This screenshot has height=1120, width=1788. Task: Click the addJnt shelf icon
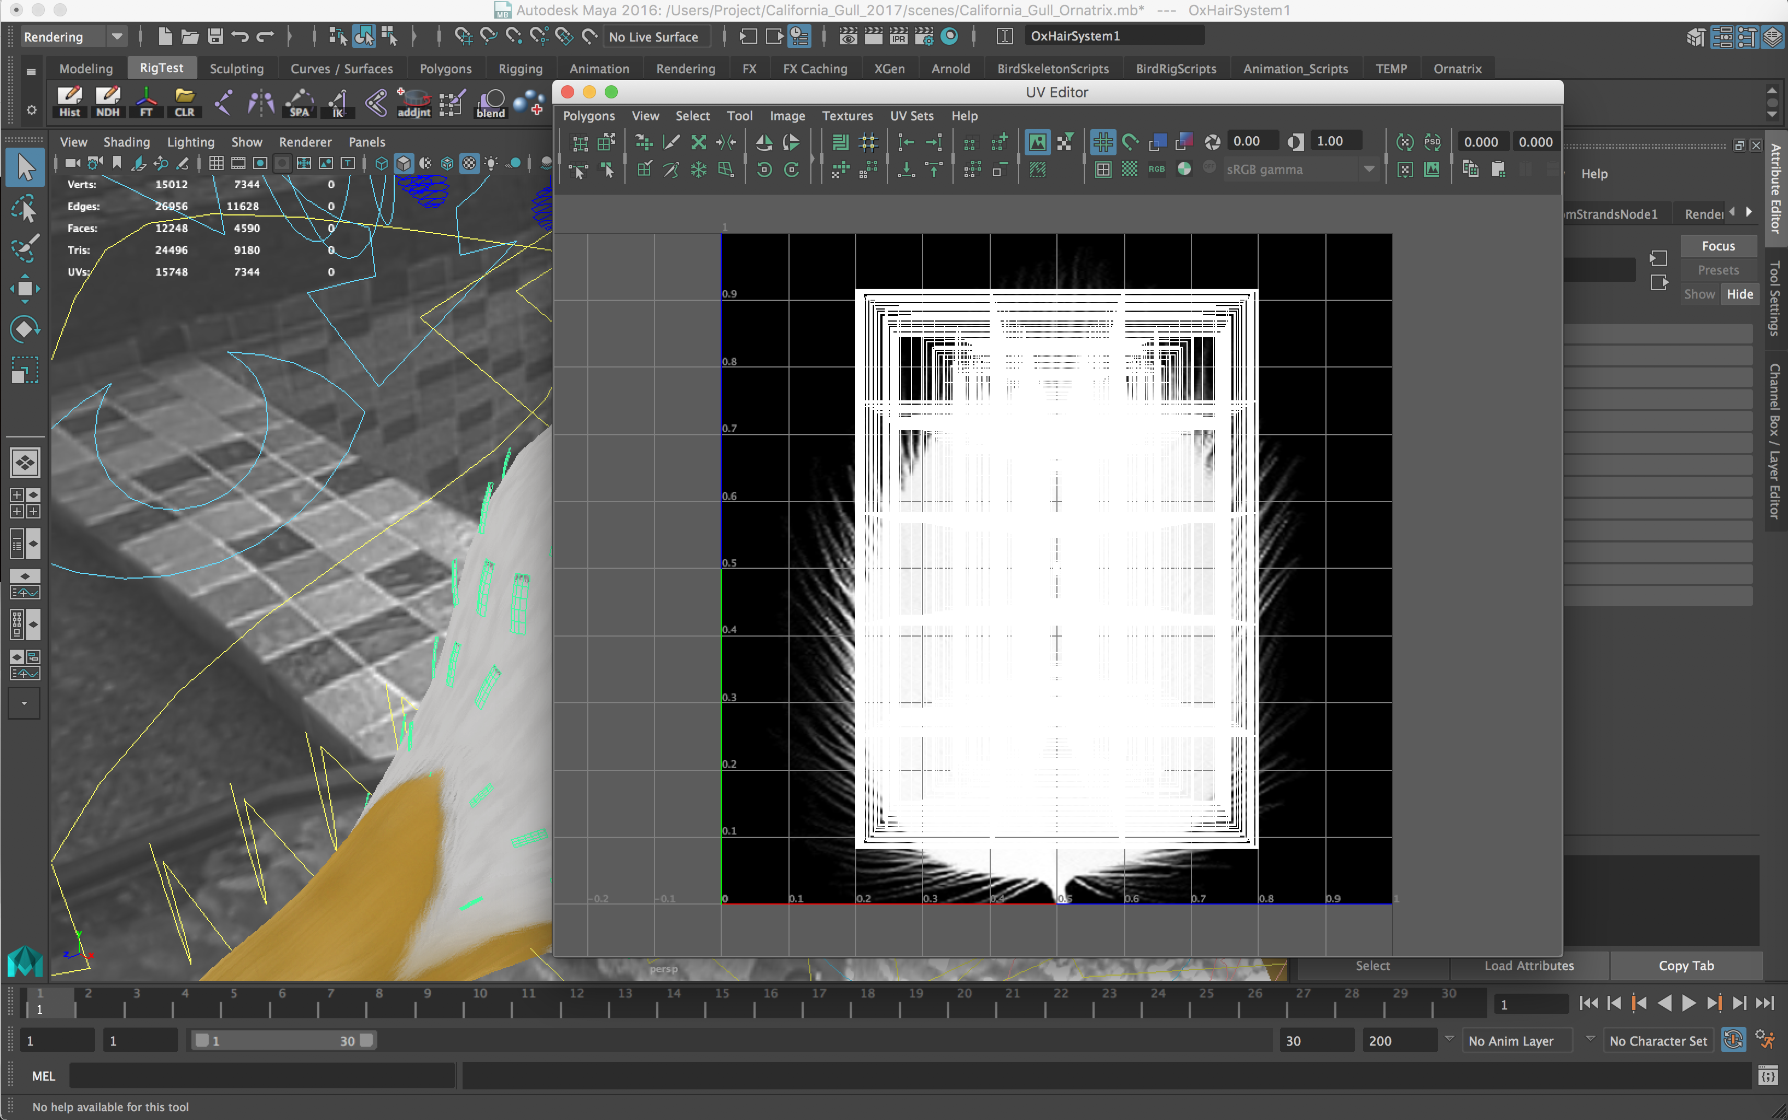(413, 102)
